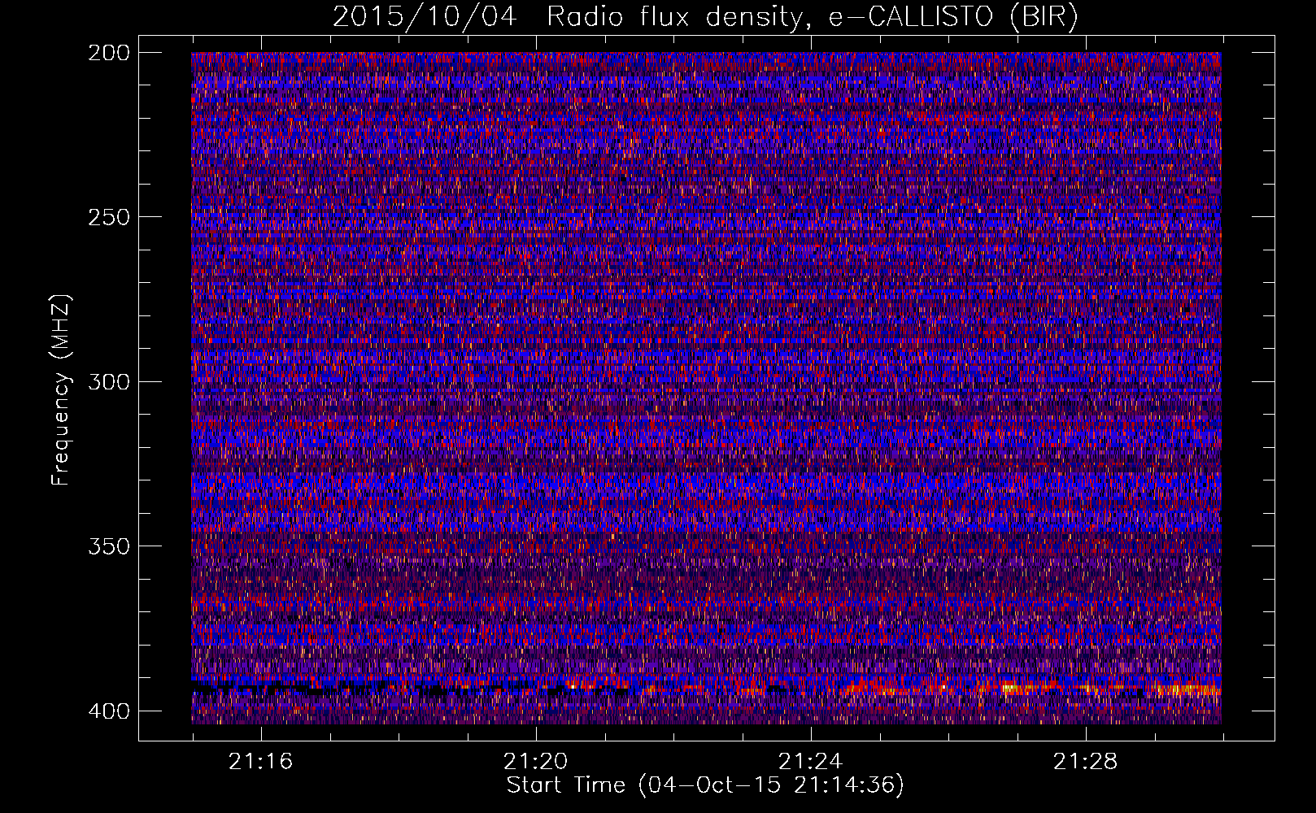Click the 21:24 time tick label

[x=810, y=762]
